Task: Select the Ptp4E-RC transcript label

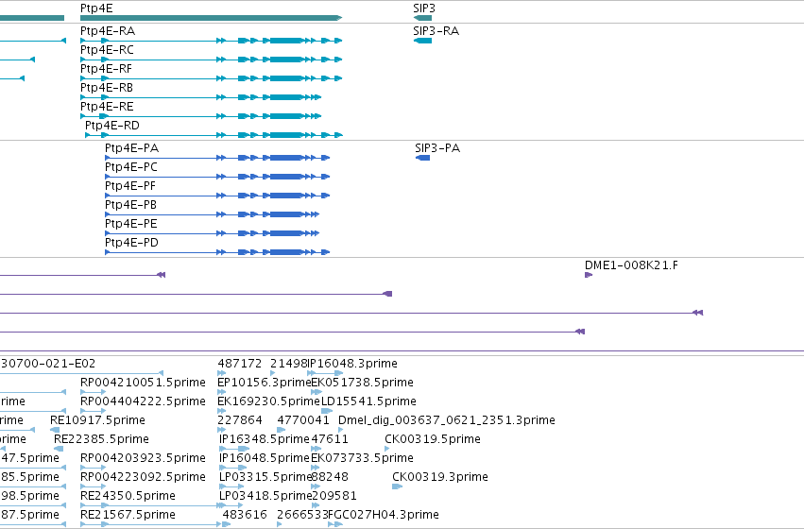Action: click(x=107, y=50)
